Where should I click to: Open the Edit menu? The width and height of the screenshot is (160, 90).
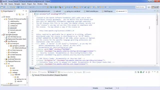tap(6, 4)
